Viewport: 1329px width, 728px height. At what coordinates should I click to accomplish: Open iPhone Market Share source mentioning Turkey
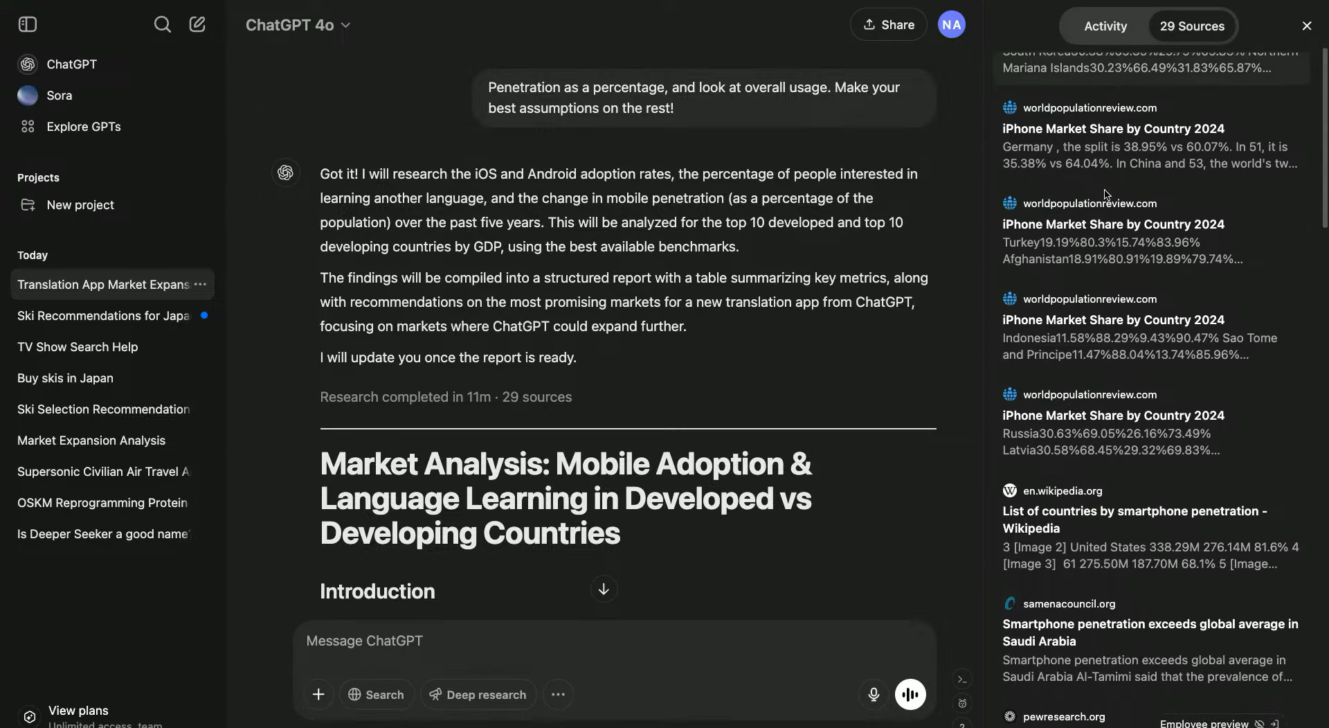(1150, 232)
